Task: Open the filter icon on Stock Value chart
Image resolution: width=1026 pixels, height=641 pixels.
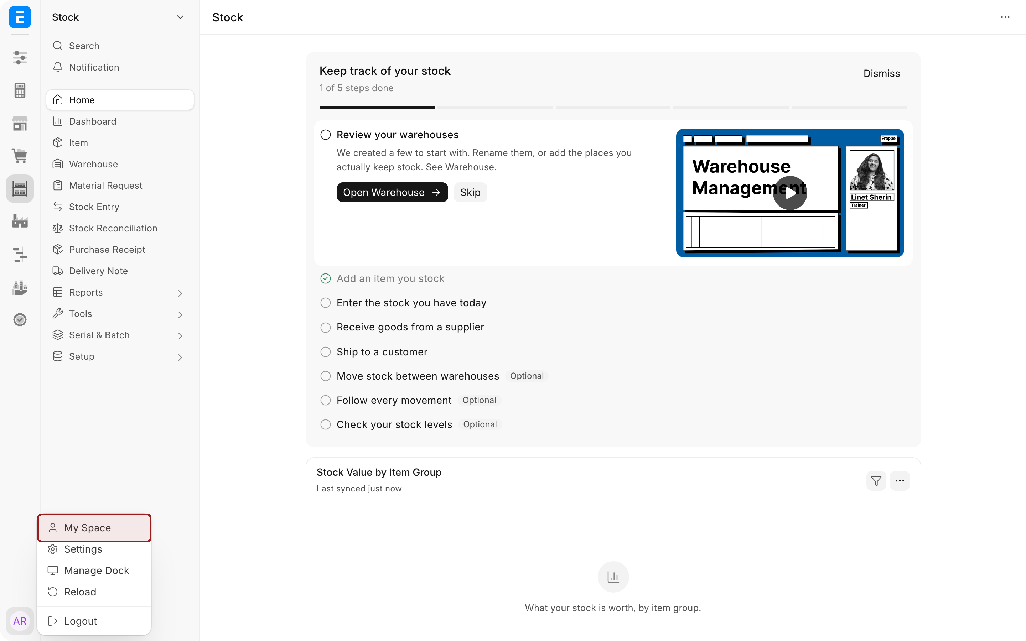Action: (x=876, y=481)
